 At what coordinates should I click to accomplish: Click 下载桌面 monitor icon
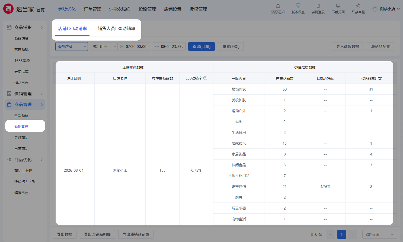tap(338, 6)
